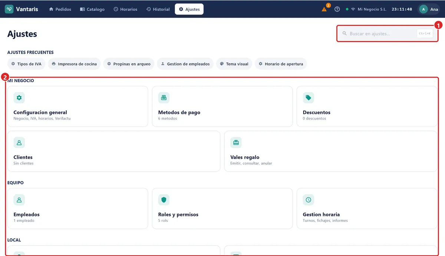The image size is (445, 256).
Task: Open the Tema visual shortcut
Action: coord(234,64)
